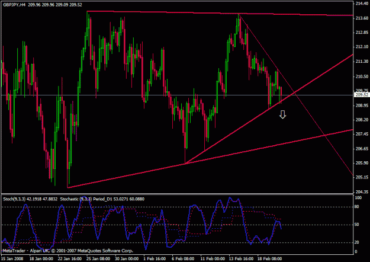The height and width of the screenshot is (262, 370).
Task: Select the stochastic 50 level label
Action: coord(357,225)
